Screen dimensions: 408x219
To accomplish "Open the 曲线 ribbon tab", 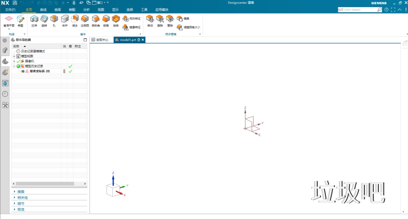I will point(43,10).
